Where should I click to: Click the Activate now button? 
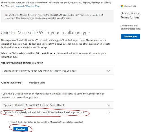[130, 37]
